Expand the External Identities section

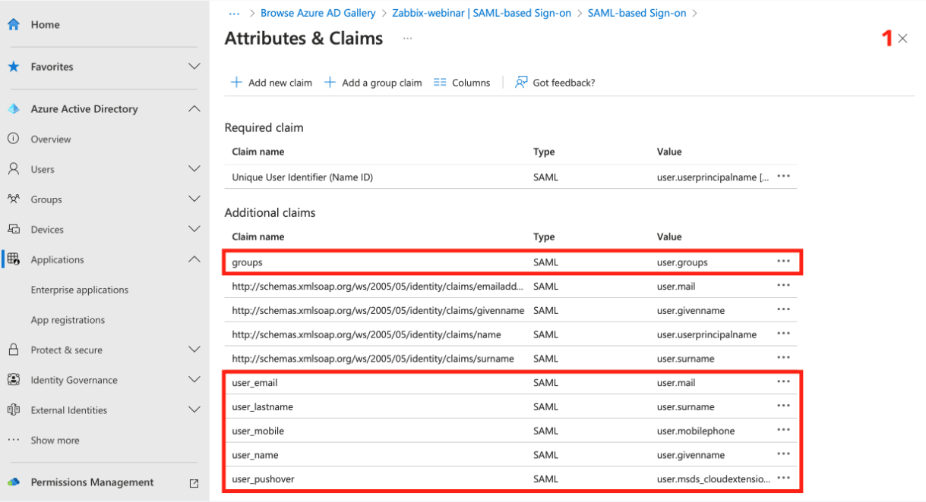click(194, 409)
